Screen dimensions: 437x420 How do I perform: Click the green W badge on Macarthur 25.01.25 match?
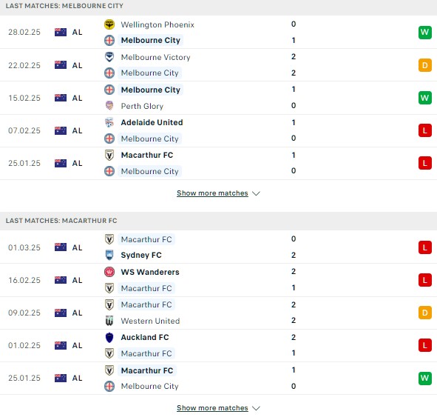(x=424, y=378)
